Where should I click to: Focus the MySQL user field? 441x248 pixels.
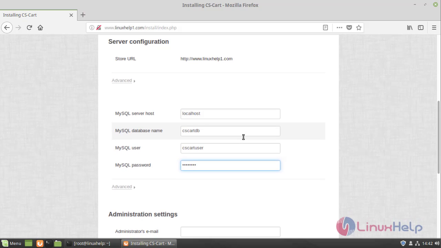coord(230,148)
